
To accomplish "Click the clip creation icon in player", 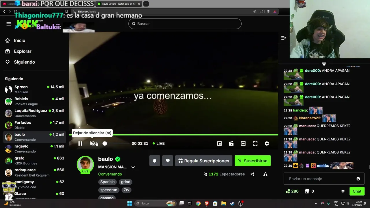I will pyautogui.click(x=231, y=144).
